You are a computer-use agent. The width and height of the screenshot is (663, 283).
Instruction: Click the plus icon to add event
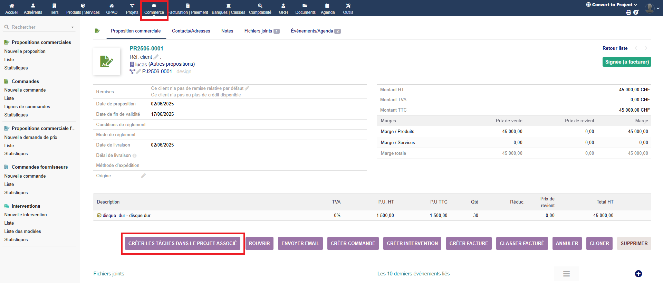638,274
